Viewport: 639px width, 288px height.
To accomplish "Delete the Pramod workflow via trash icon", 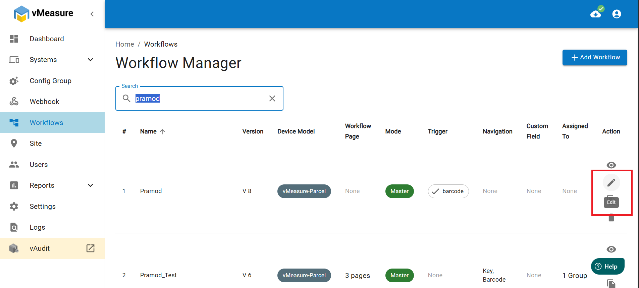I will (x=611, y=218).
